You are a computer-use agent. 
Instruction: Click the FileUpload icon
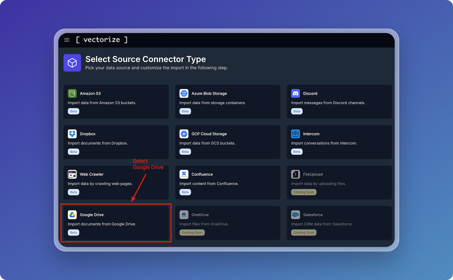tap(295, 174)
